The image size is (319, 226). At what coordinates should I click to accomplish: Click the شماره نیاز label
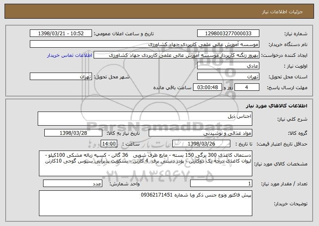tap(296, 34)
